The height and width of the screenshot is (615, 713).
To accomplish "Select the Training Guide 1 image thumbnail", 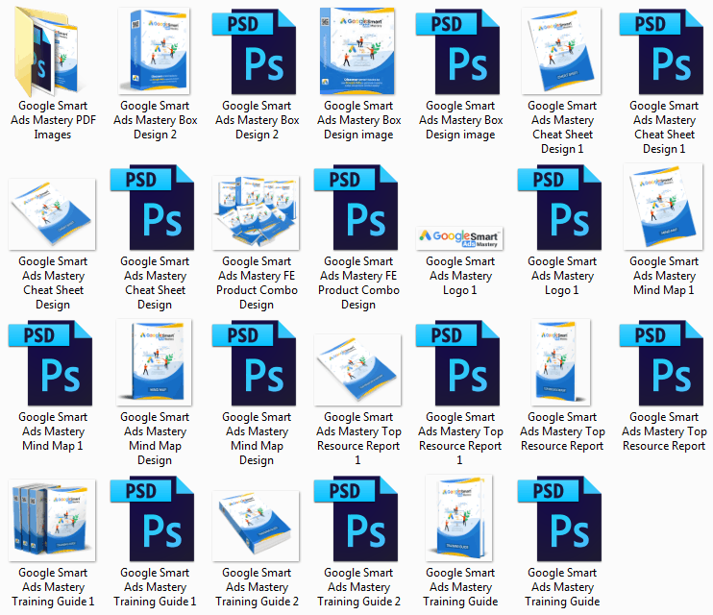I will click(x=53, y=519).
